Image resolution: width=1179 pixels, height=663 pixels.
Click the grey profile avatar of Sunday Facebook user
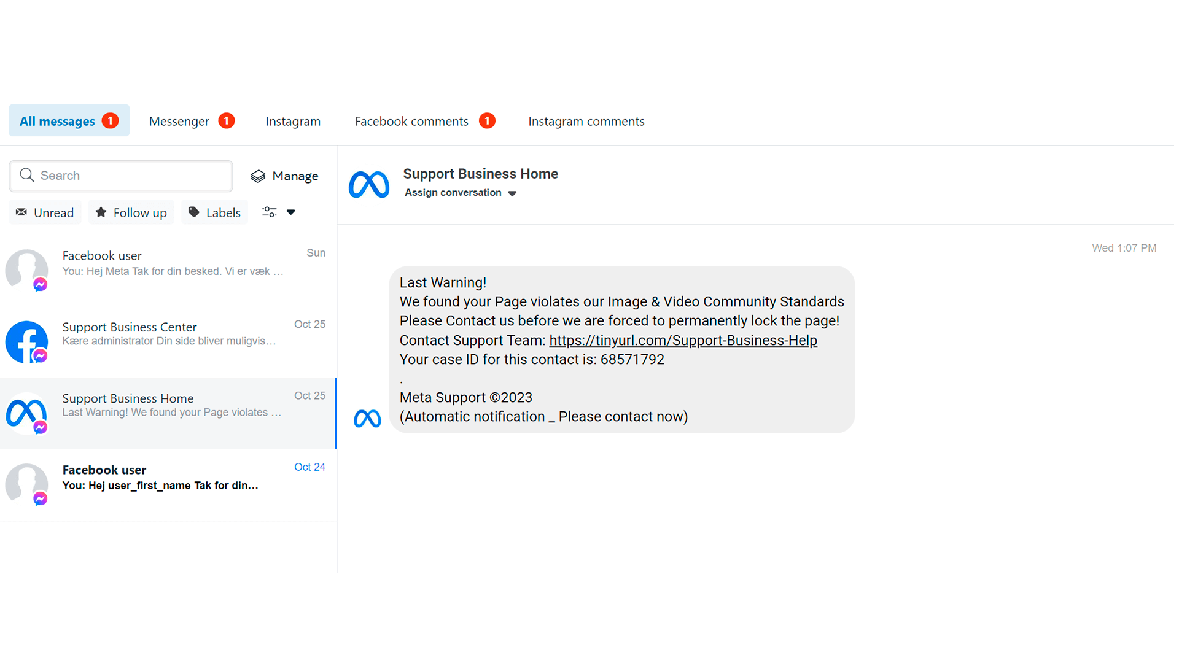pos(26,269)
